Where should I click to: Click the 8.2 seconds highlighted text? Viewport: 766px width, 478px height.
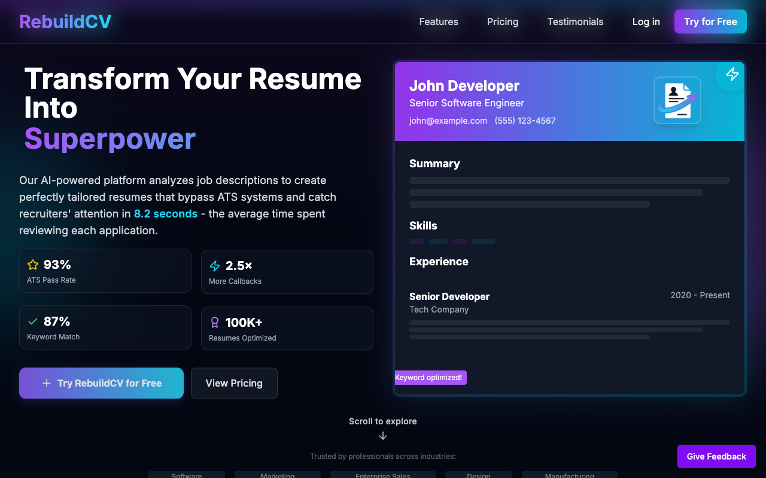pos(166,214)
